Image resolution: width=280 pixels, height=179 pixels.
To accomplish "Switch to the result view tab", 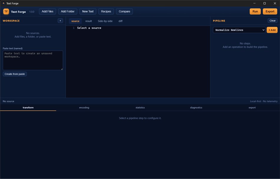I will 89,21.
